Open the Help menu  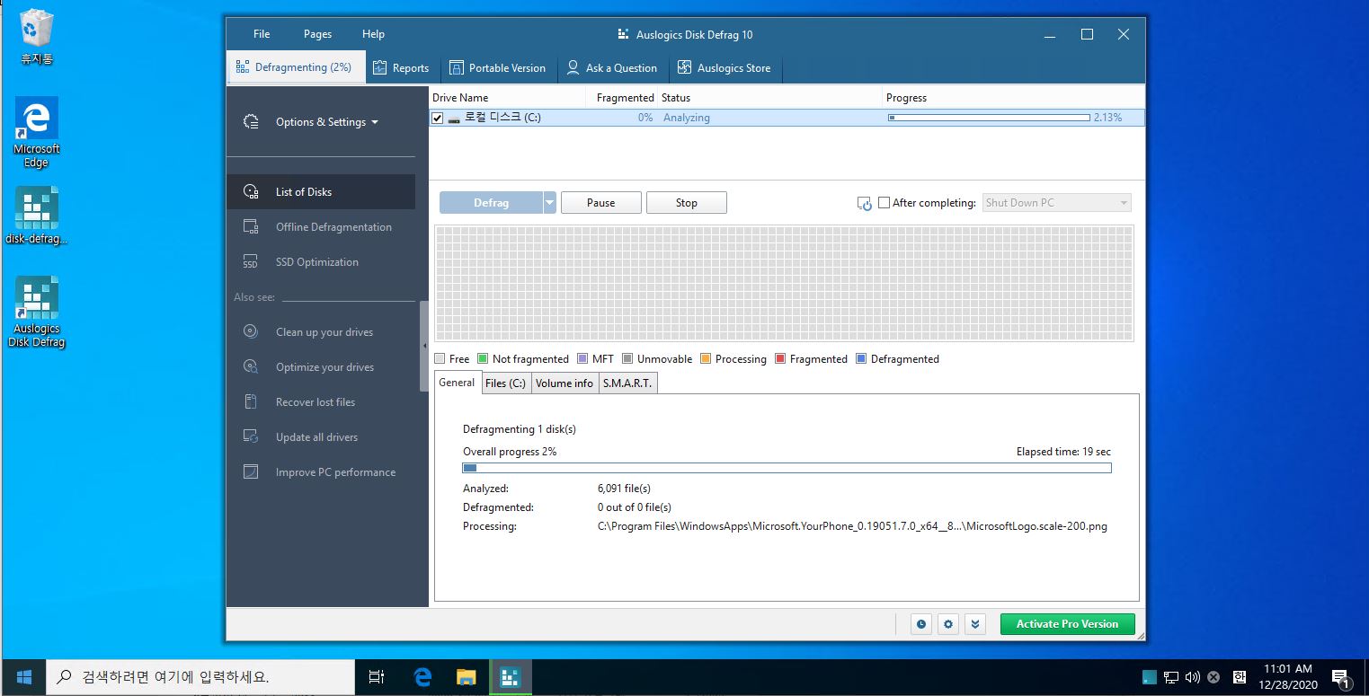point(374,34)
